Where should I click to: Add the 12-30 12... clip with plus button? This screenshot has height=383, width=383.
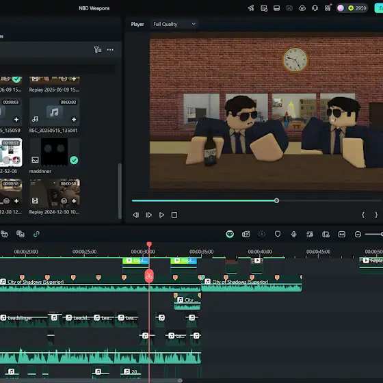point(16,201)
